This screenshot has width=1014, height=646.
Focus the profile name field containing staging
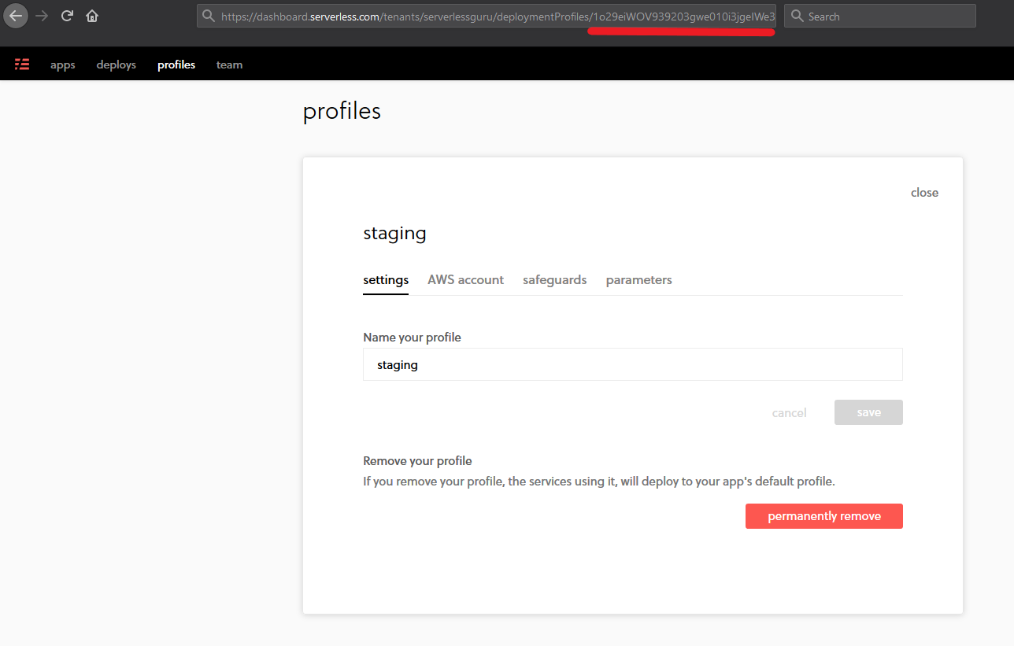[x=633, y=365]
